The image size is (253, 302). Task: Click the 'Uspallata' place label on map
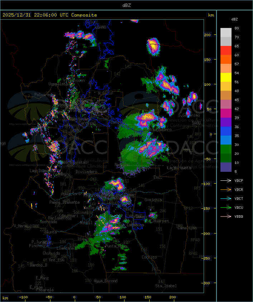58,84
